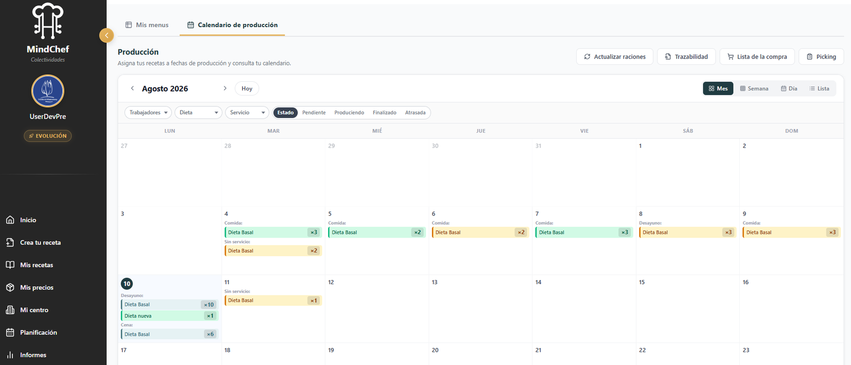Switch to Semana view
Screen dimensions: 851x365
pos(754,89)
